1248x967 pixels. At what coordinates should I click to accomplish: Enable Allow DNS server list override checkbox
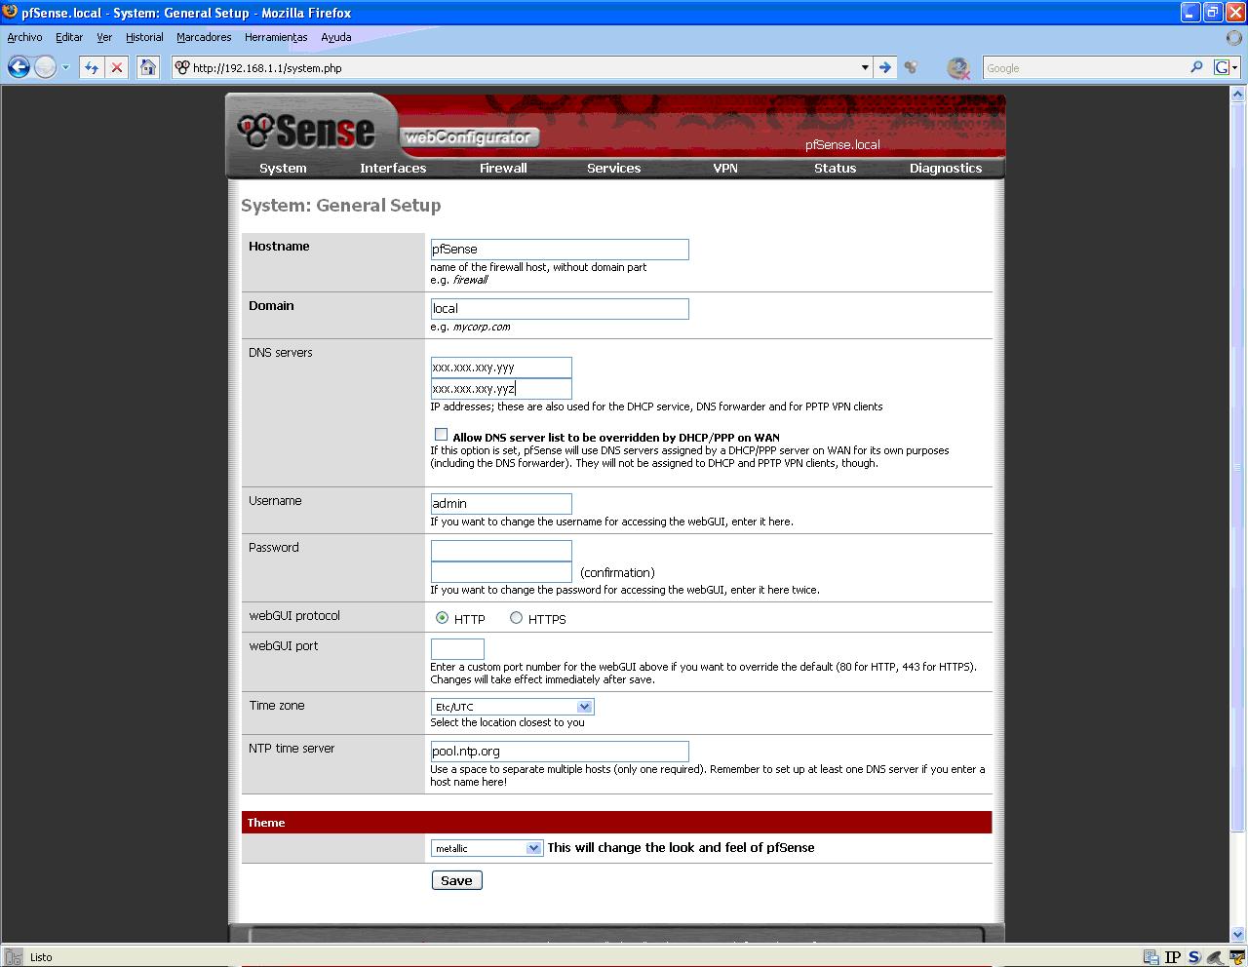click(x=441, y=435)
